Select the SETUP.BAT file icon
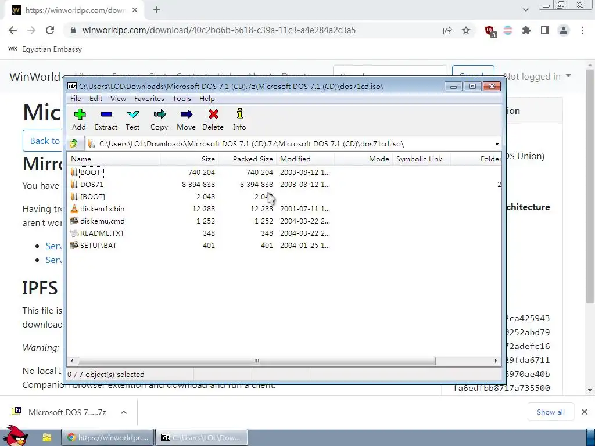The image size is (595, 446). click(74, 245)
